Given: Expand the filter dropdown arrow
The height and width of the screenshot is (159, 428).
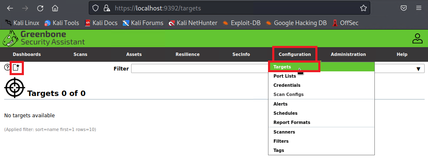Looking at the screenshot, I should [418, 69].
